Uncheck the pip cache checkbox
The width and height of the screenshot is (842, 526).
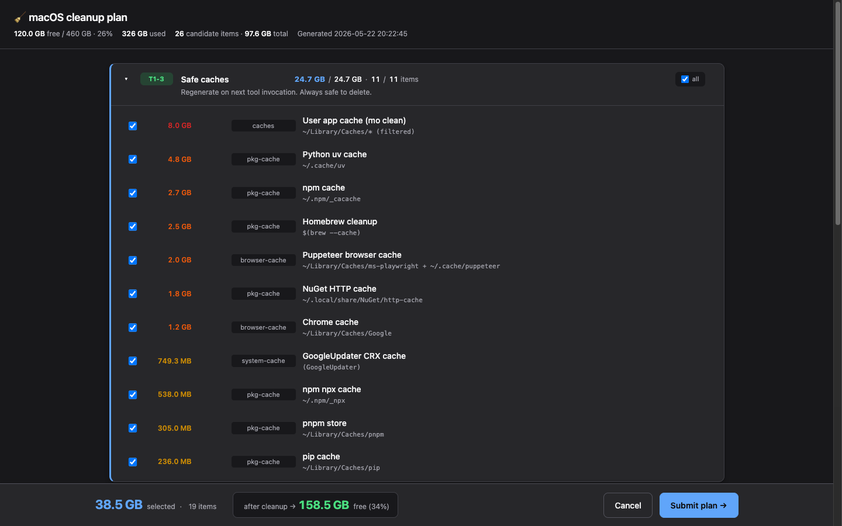[x=133, y=462]
